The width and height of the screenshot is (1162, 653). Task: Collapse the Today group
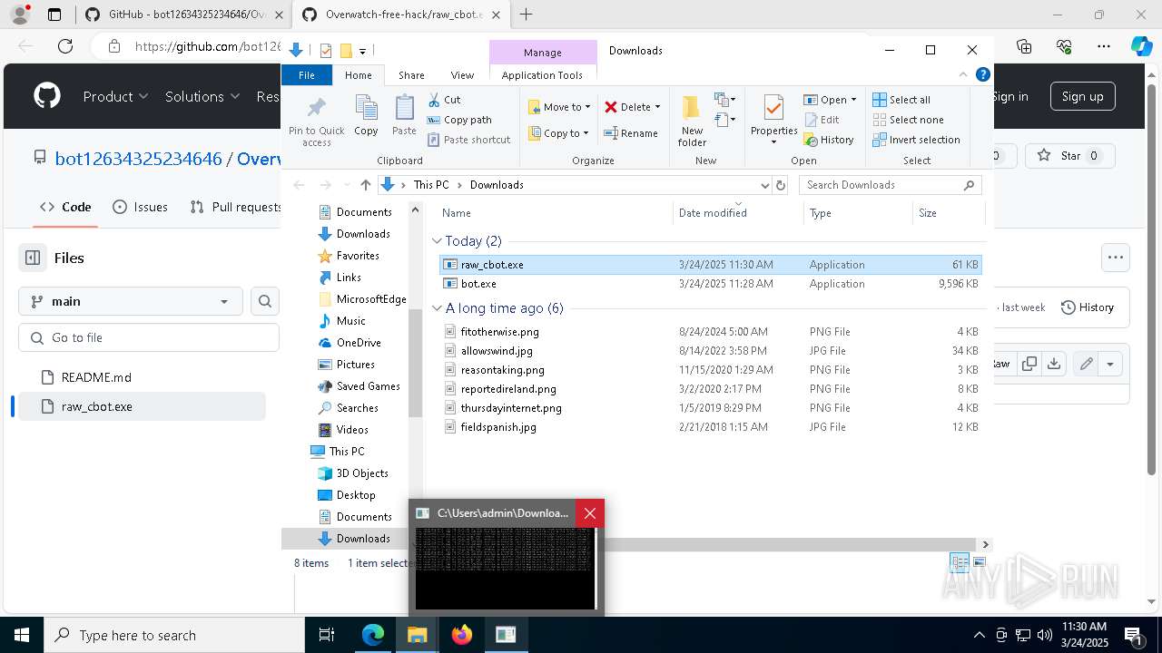click(438, 241)
